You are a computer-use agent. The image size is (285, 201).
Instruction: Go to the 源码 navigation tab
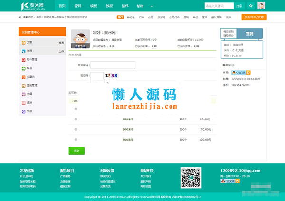coord(78,6)
